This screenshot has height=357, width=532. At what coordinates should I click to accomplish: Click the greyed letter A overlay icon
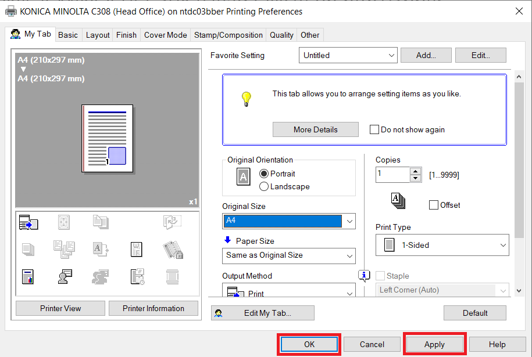point(101,249)
